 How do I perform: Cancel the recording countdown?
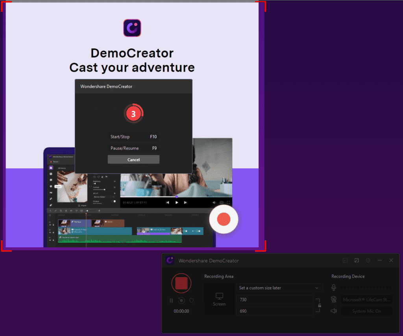[x=133, y=159]
